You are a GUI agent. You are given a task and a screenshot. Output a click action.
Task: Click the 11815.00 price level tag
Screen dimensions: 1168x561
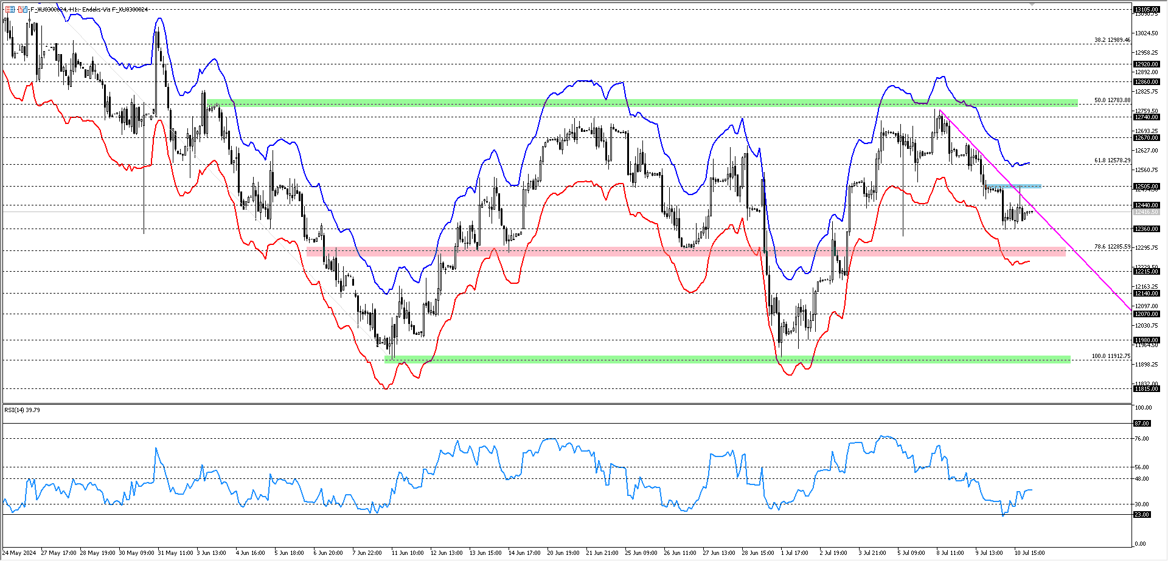(x=1147, y=389)
